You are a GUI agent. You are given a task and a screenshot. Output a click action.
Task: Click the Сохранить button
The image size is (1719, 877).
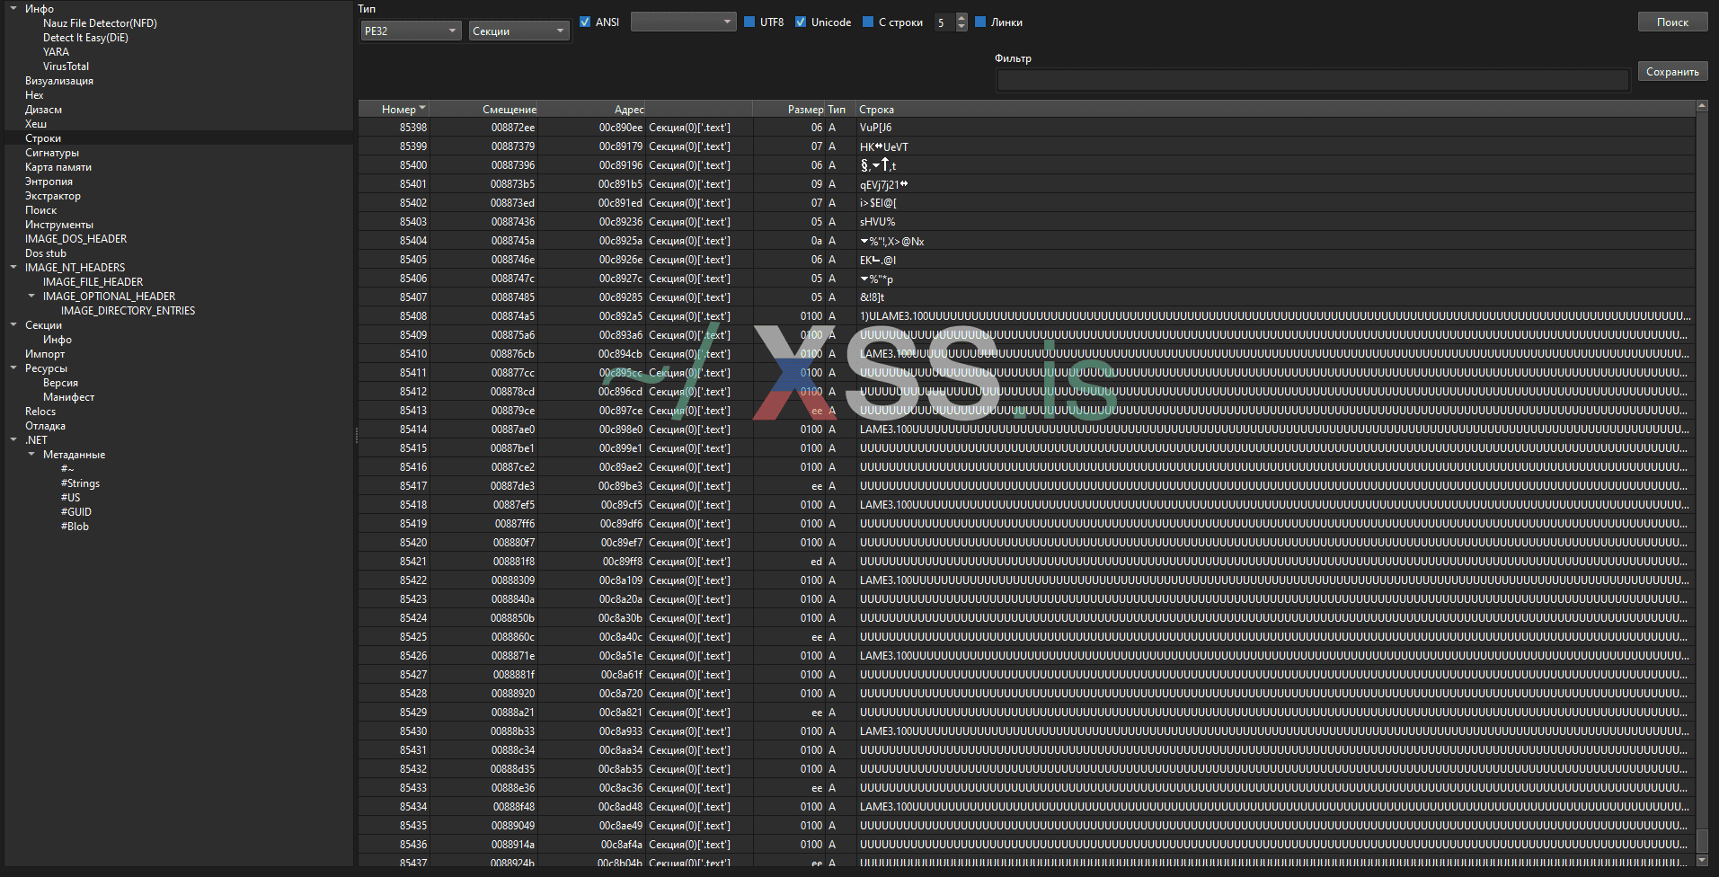pyautogui.click(x=1671, y=72)
